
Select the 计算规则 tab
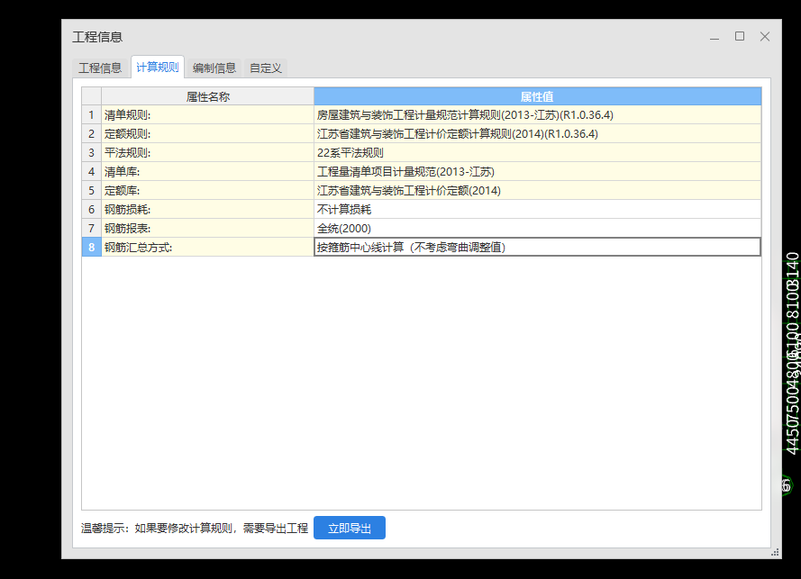point(158,68)
